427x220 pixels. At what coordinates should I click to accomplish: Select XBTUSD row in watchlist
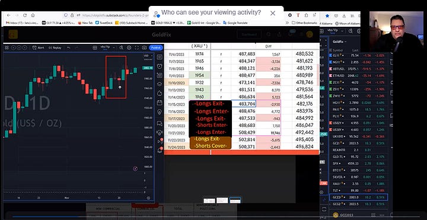coord(359,69)
